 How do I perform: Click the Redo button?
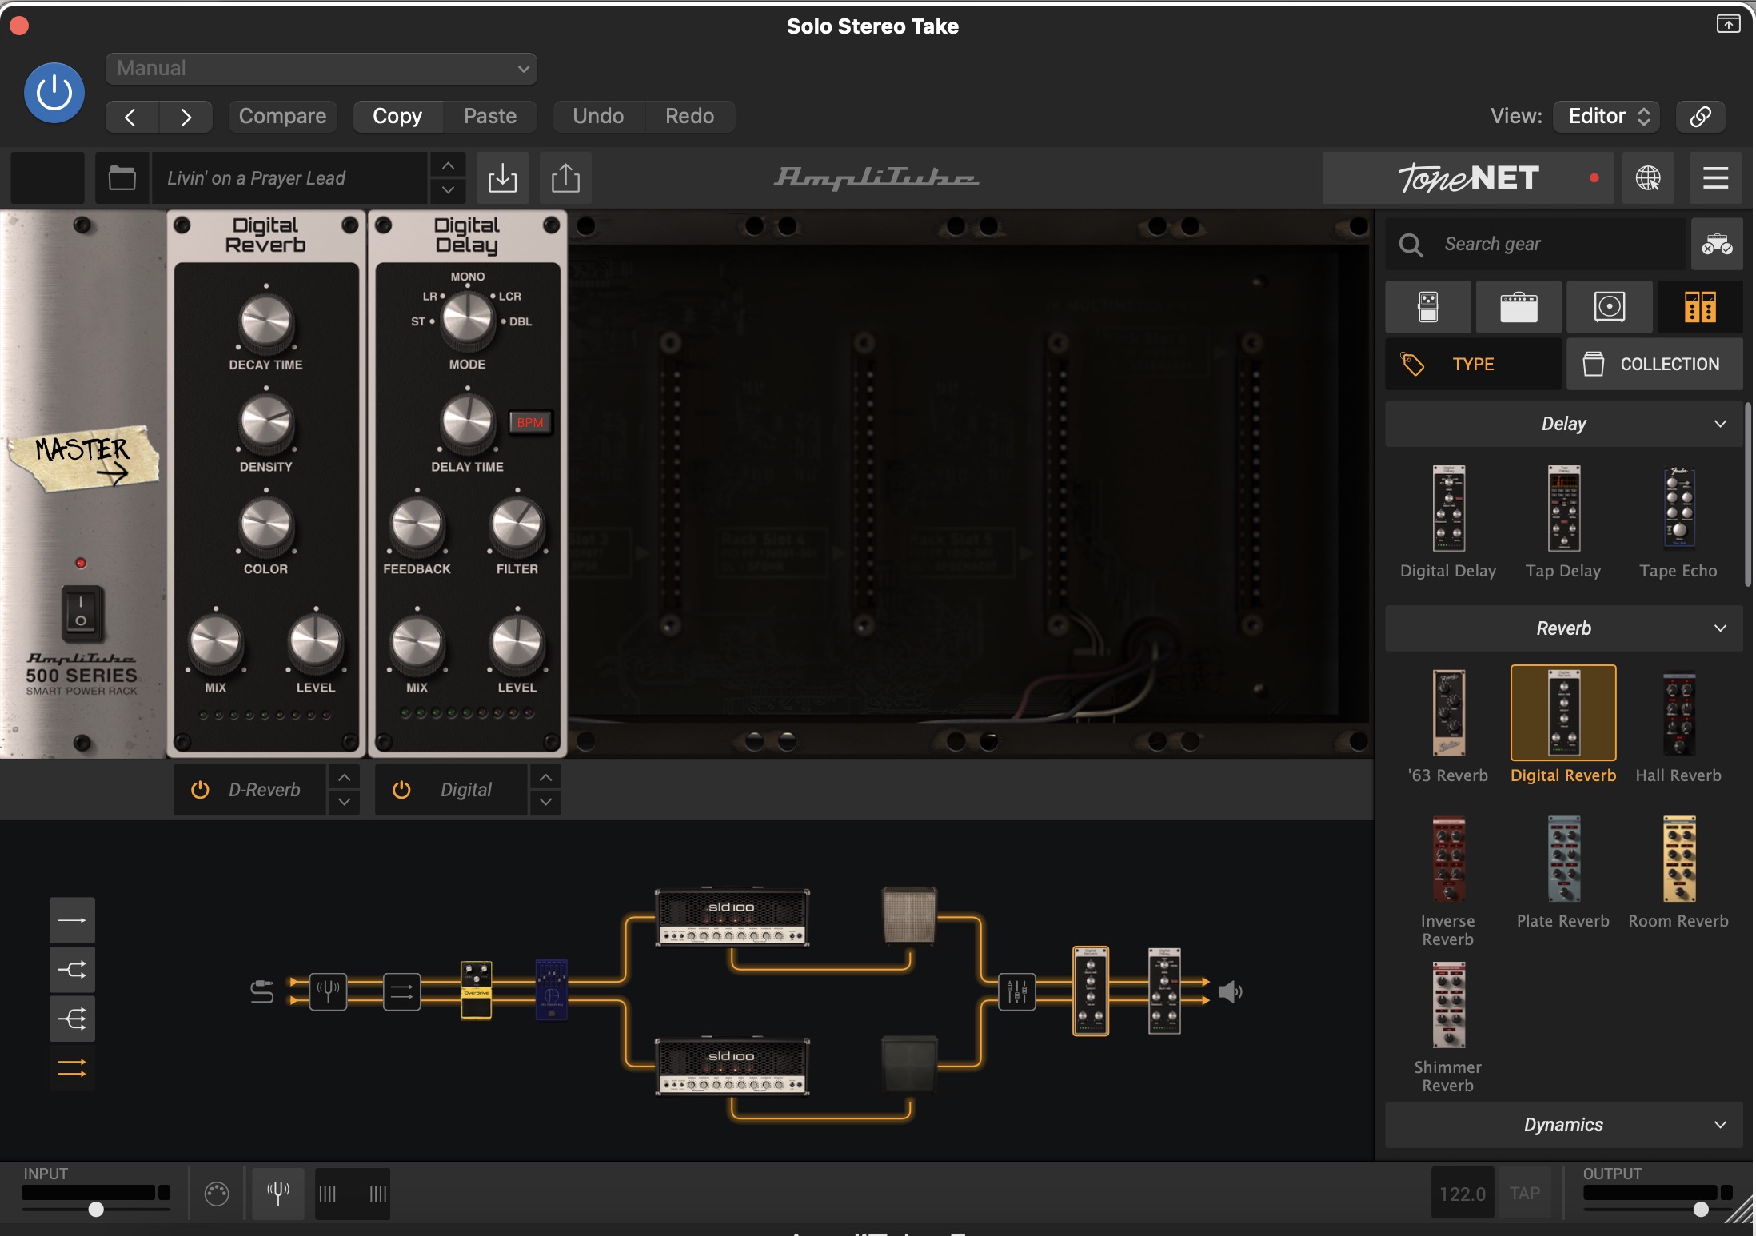click(x=690, y=117)
